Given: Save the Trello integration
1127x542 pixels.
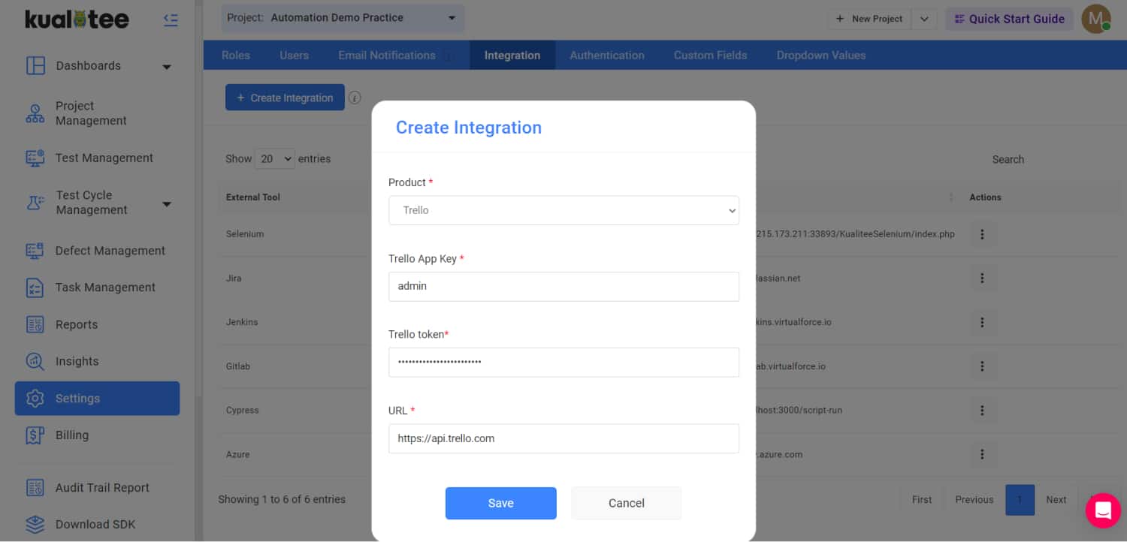Looking at the screenshot, I should [x=500, y=503].
